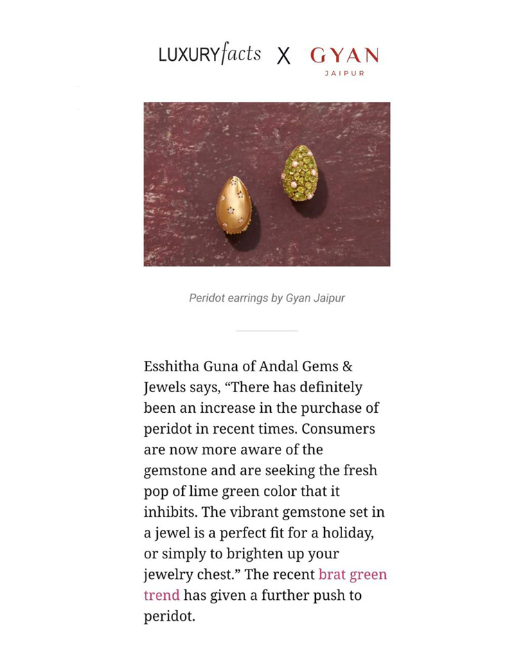Click the horizontal divider below the caption
525x647 pixels.
click(267, 330)
